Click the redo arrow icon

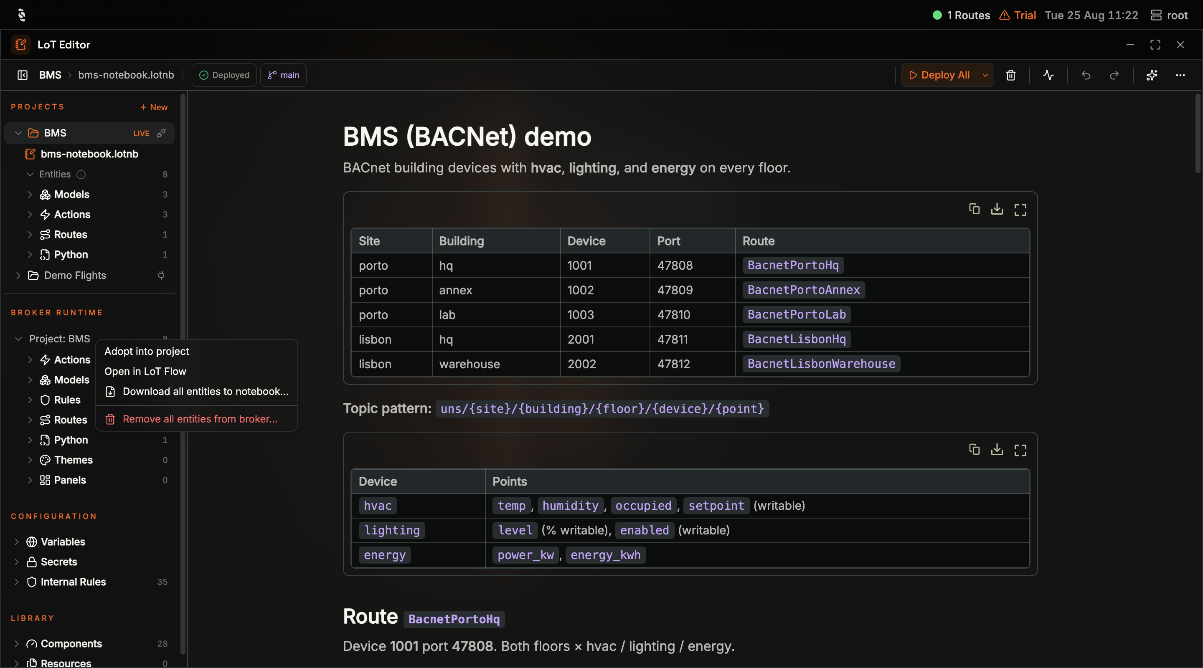pyautogui.click(x=1114, y=75)
